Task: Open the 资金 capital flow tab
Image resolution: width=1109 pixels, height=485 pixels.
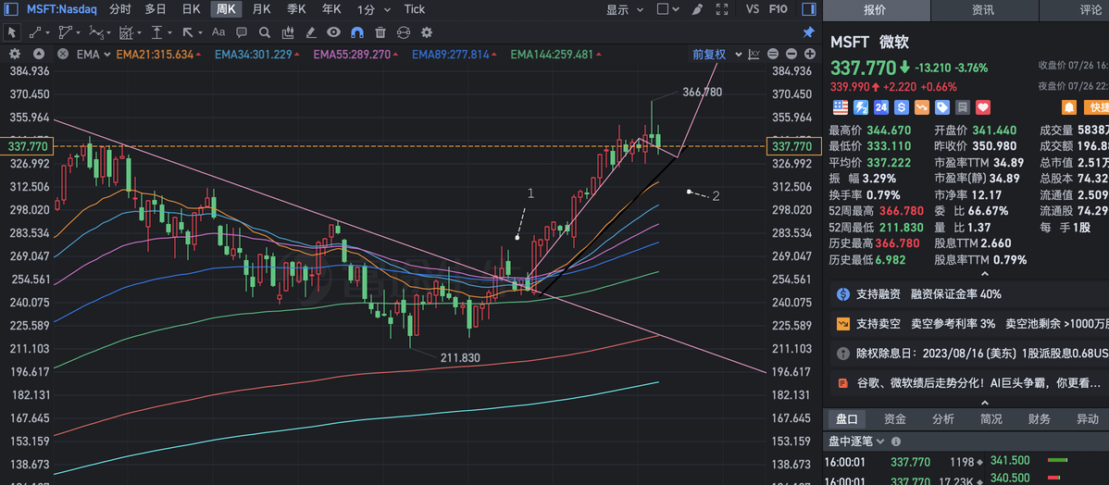Action: coord(894,419)
